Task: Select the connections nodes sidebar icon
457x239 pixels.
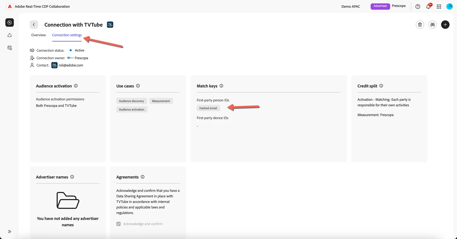Action: tap(10, 35)
